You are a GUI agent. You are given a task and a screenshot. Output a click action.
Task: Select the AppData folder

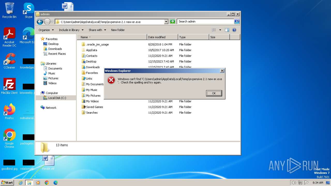tap(89, 50)
